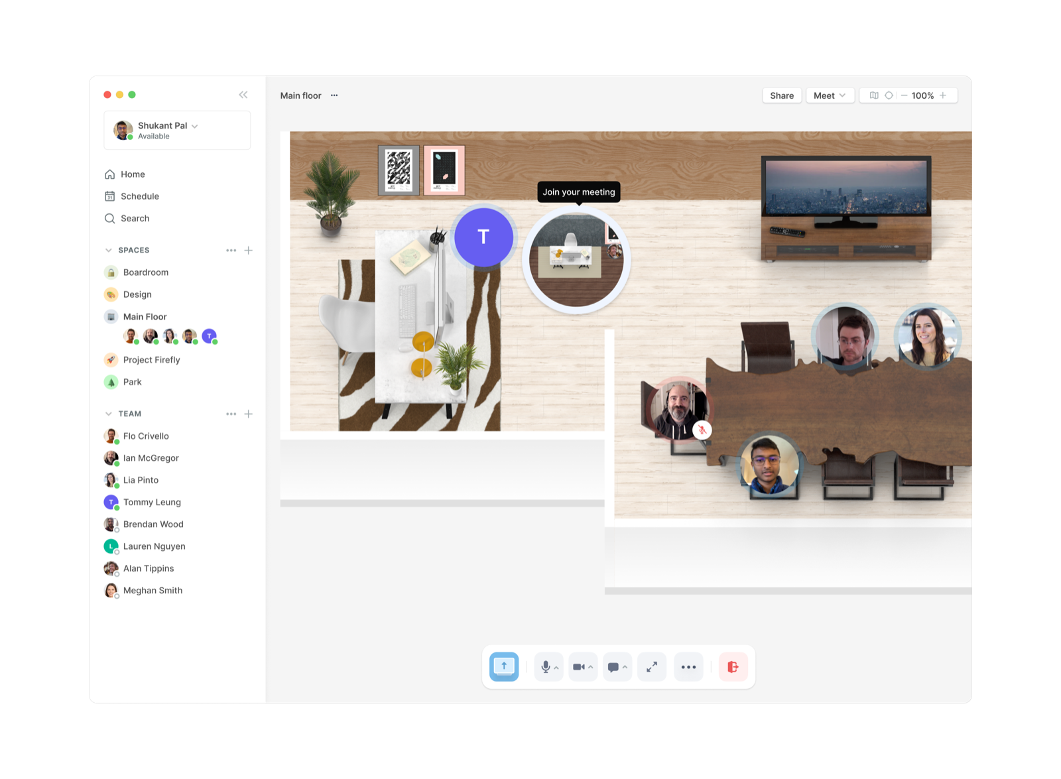Click the locate/center icon beside the minimap
Viewport: 1061px width, 779px height.
point(889,95)
